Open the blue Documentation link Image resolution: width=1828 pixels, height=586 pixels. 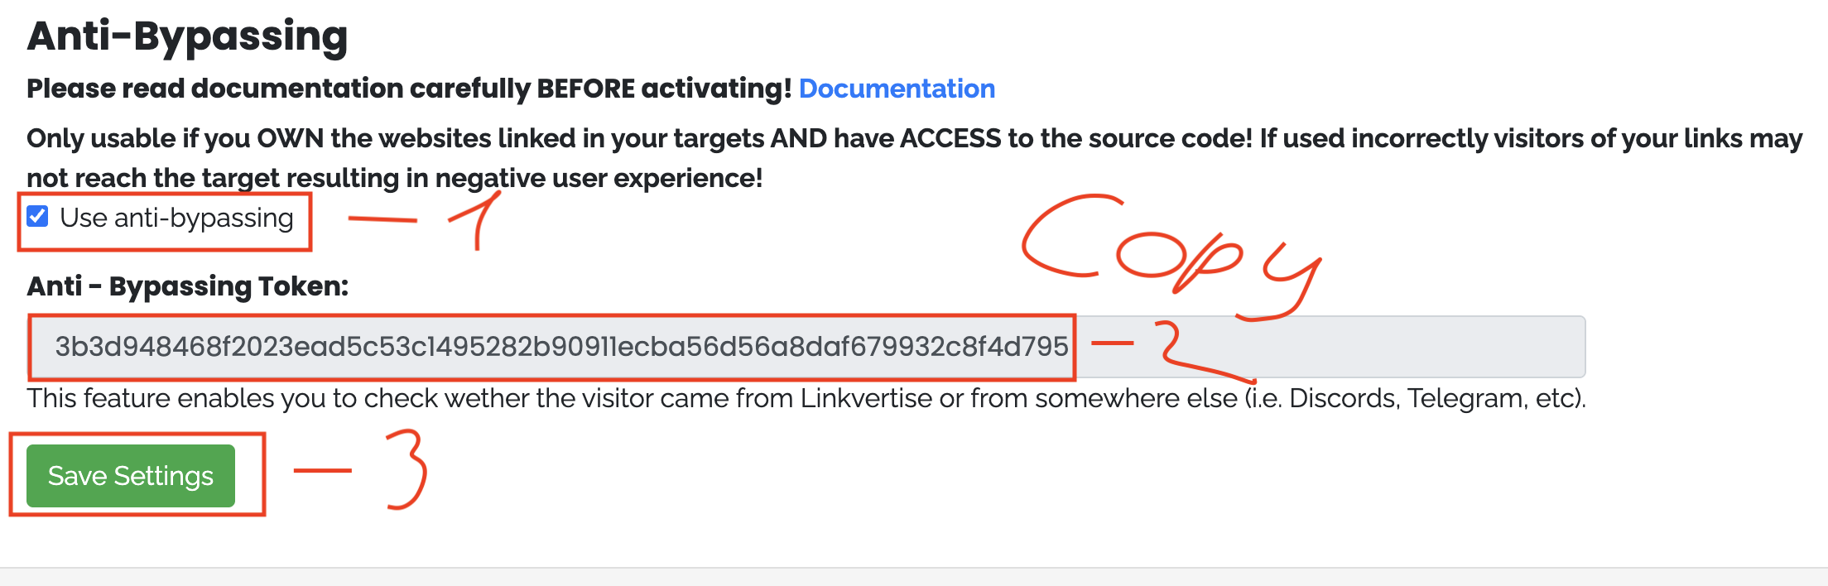pyautogui.click(x=897, y=89)
